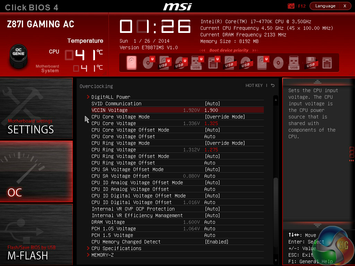The width and height of the screenshot is (355, 266).
Task: Click the back arrow next to HOT KEY
Action: (273, 85)
